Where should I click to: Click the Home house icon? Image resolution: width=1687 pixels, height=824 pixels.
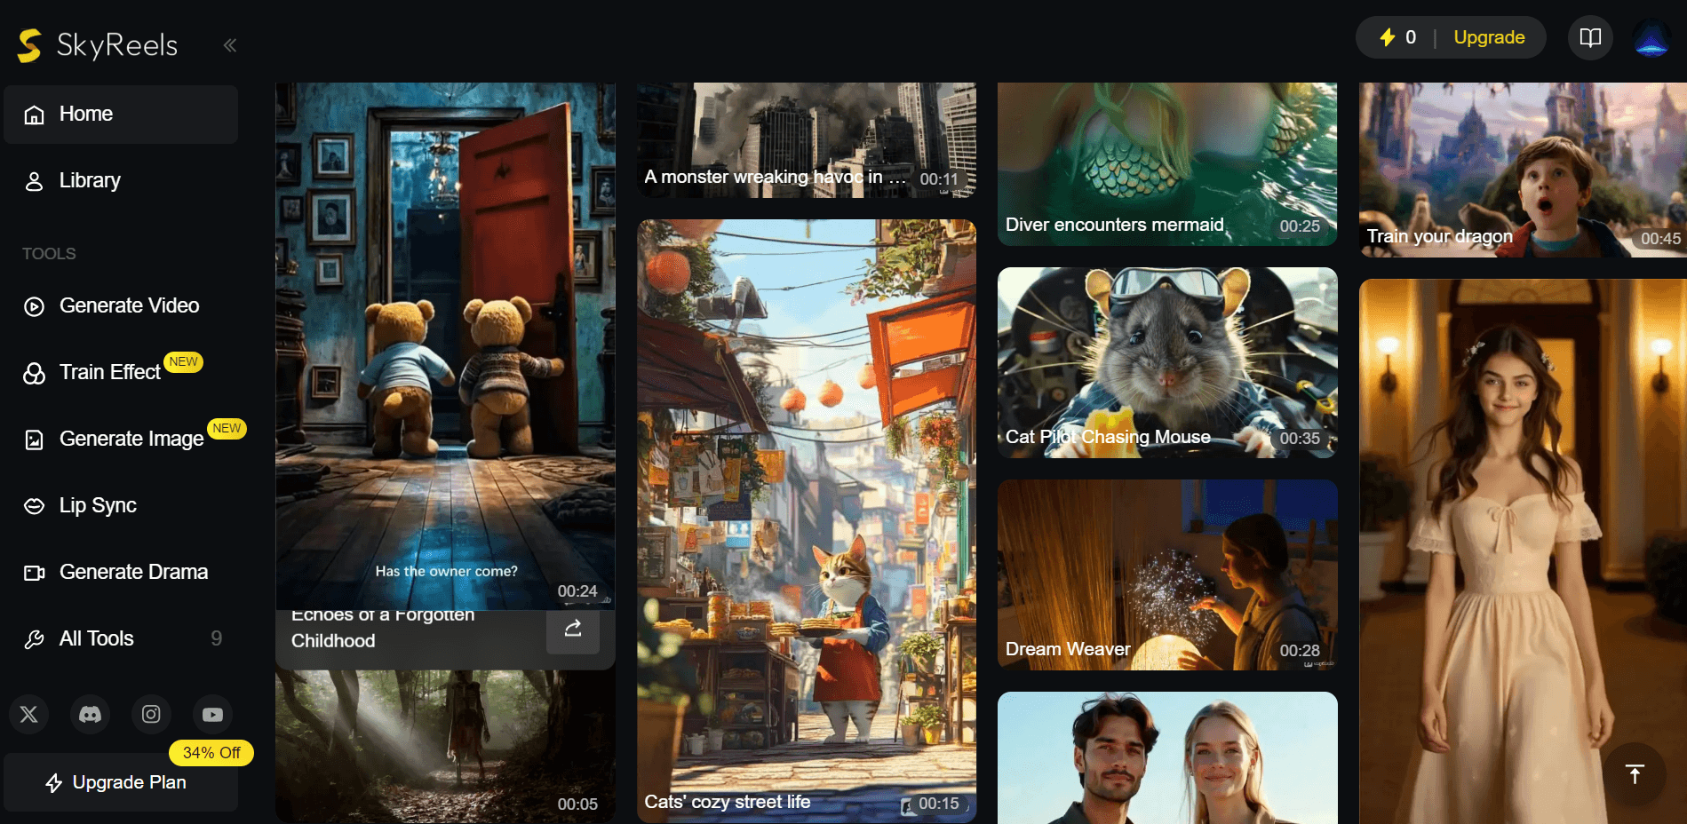(34, 115)
